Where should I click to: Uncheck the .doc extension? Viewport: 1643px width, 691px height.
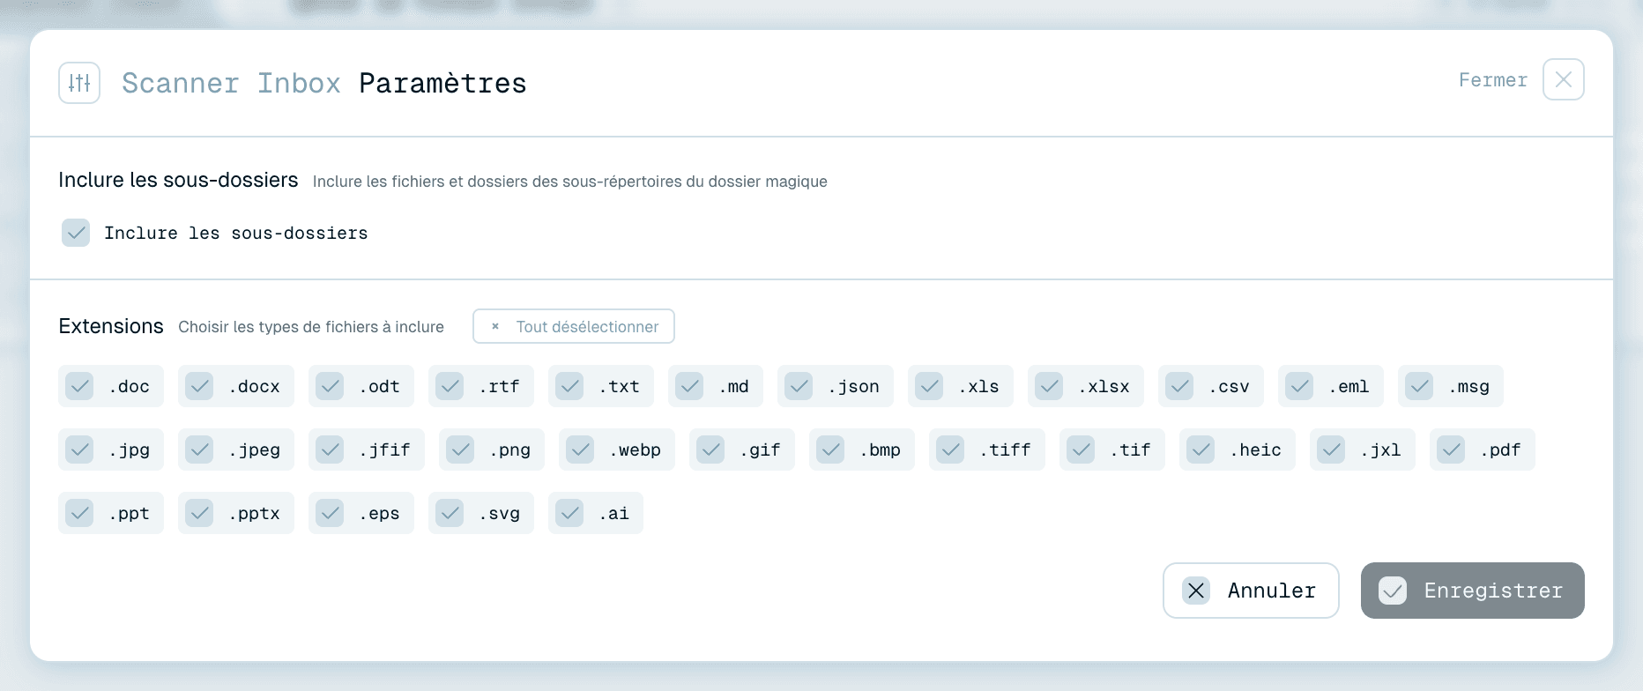pyautogui.click(x=79, y=386)
